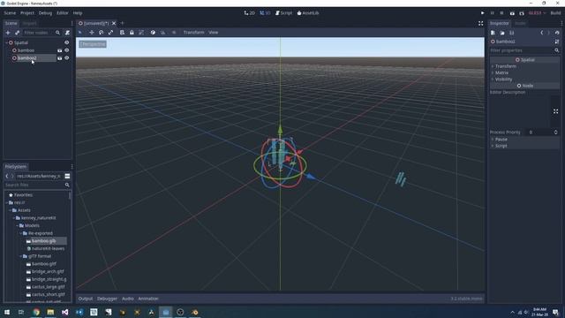Go to previous folder in FileSystem
Viewport: 565px width, 318px height.
[x=7, y=177]
